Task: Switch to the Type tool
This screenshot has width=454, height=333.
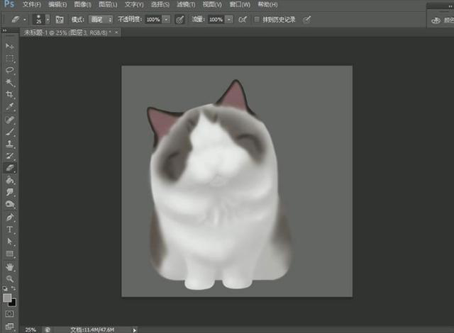Action: click(10, 230)
